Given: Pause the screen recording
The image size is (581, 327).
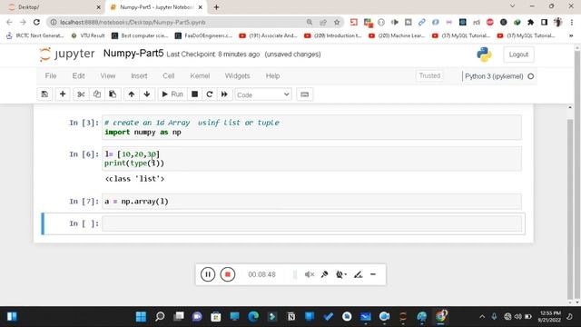Looking at the screenshot, I should [208, 274].
